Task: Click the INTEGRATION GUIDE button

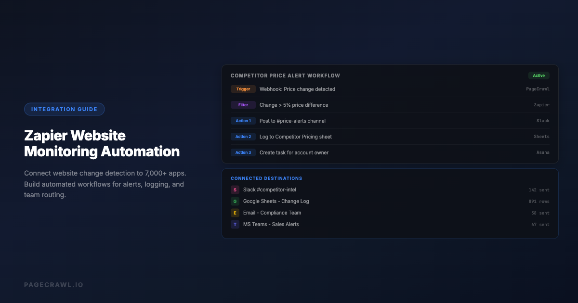Action: click(x=64, y=109)
